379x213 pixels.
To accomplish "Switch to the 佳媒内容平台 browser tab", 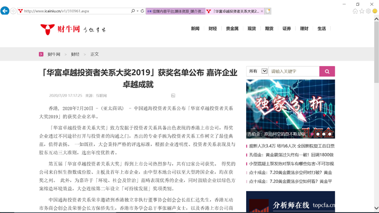I will coord(175,11).
